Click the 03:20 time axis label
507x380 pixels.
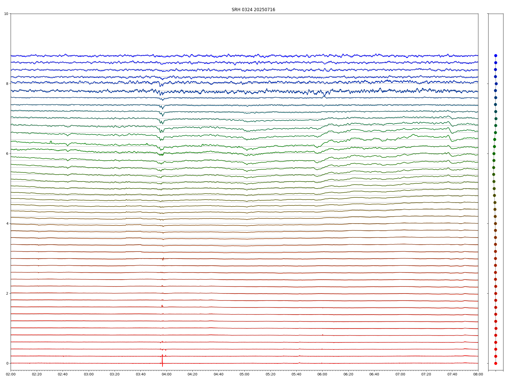click(115, 374)
